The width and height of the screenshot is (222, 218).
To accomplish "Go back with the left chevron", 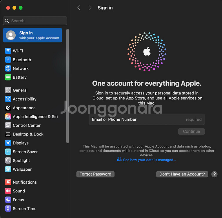I will [x=79, y=8].
